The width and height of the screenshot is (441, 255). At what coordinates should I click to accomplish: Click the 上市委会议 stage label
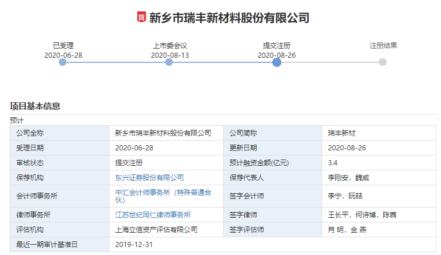[170, 46]
